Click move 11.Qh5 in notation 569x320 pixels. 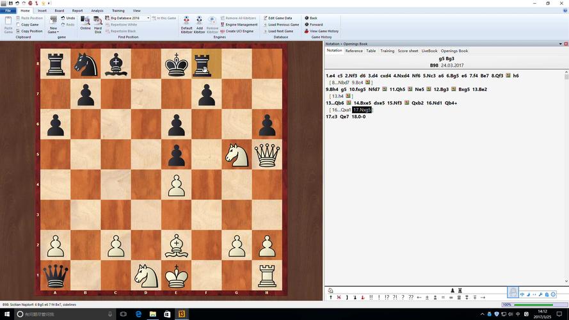coord(397,89)
